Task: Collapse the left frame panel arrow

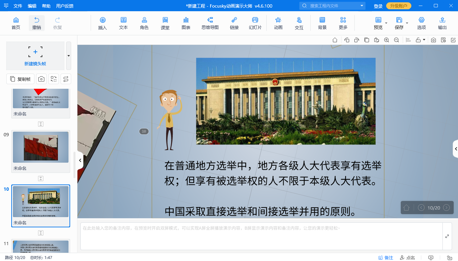Action: [x=80, y=160]
